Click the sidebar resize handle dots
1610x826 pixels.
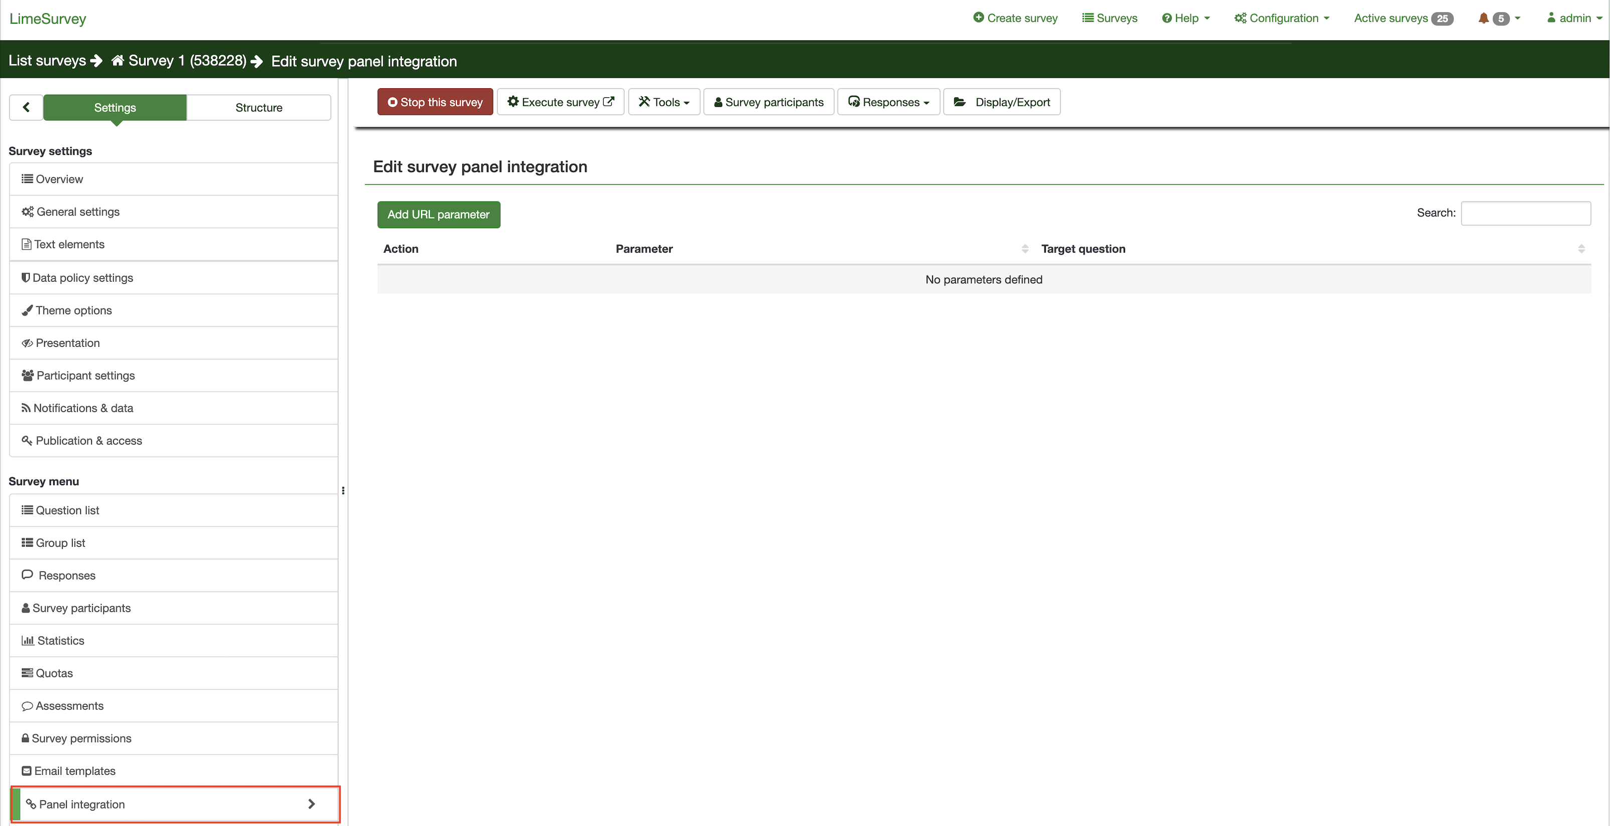point(343,491)
